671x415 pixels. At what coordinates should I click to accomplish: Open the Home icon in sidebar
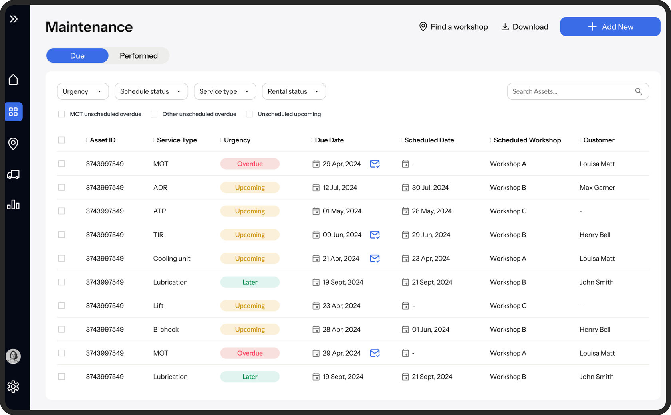(x=13, y=80)
